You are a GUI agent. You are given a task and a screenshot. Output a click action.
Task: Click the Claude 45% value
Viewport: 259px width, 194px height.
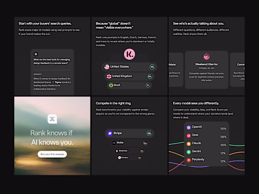(223, 145)
